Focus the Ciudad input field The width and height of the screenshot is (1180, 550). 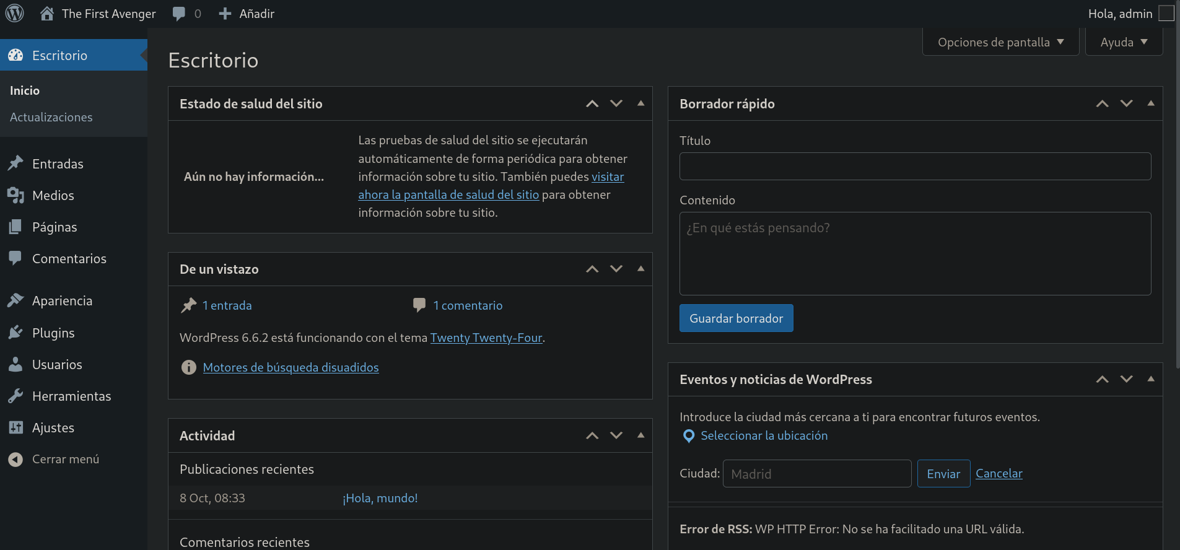point(817,473)
